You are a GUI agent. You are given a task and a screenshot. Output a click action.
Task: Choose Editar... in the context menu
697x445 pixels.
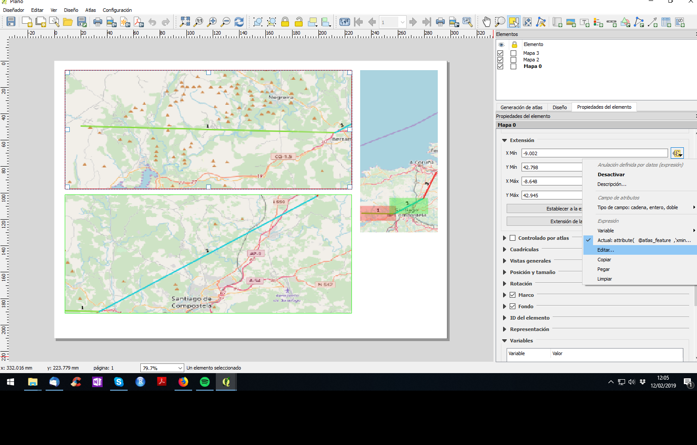pos(640,250)
